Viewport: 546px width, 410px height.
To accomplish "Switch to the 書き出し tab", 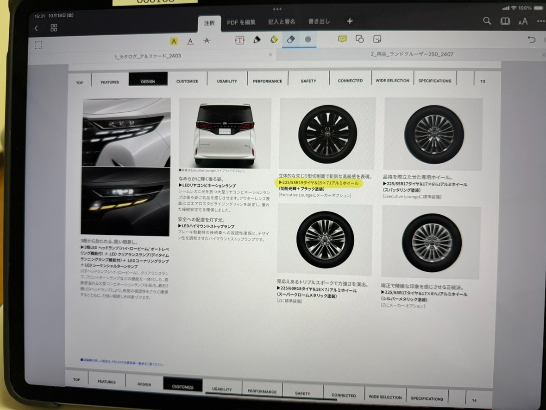I will (x=319, y=21).
